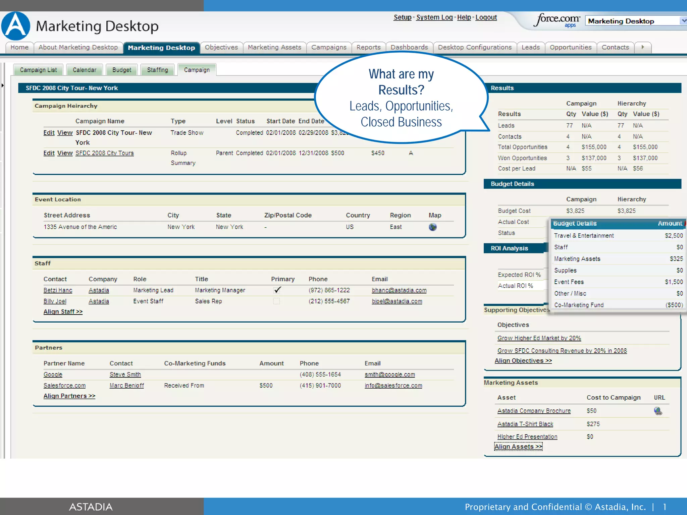Screen dimensions: 687x515
Task: Click the Logout link
Action: click(x=486, y=17)
